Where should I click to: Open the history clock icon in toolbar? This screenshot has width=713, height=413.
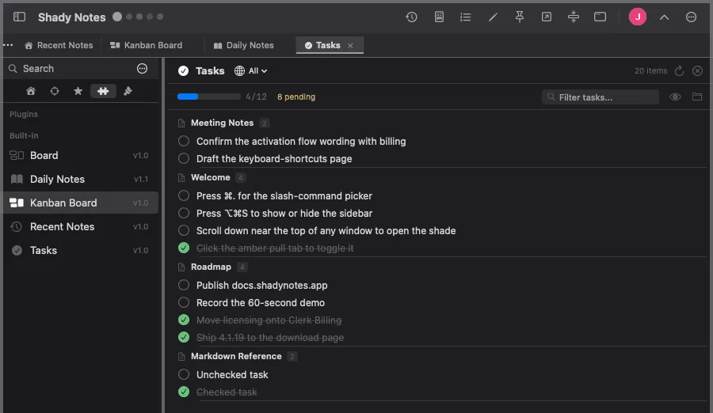[x=411, y=17]
